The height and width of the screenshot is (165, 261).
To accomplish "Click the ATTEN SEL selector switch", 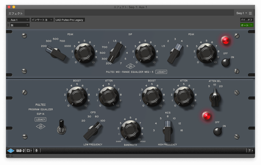I will (215, 98).
